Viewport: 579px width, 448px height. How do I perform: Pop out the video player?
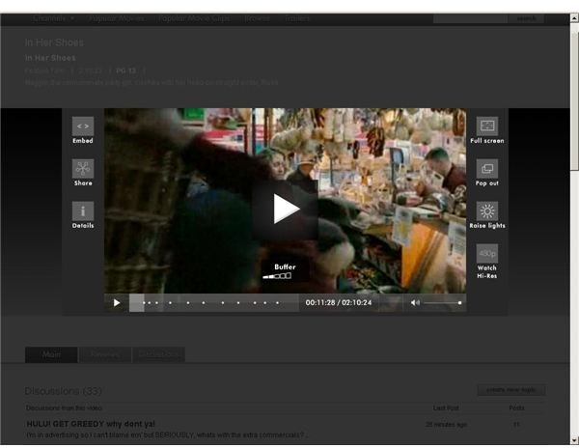[x=487, y=169]
